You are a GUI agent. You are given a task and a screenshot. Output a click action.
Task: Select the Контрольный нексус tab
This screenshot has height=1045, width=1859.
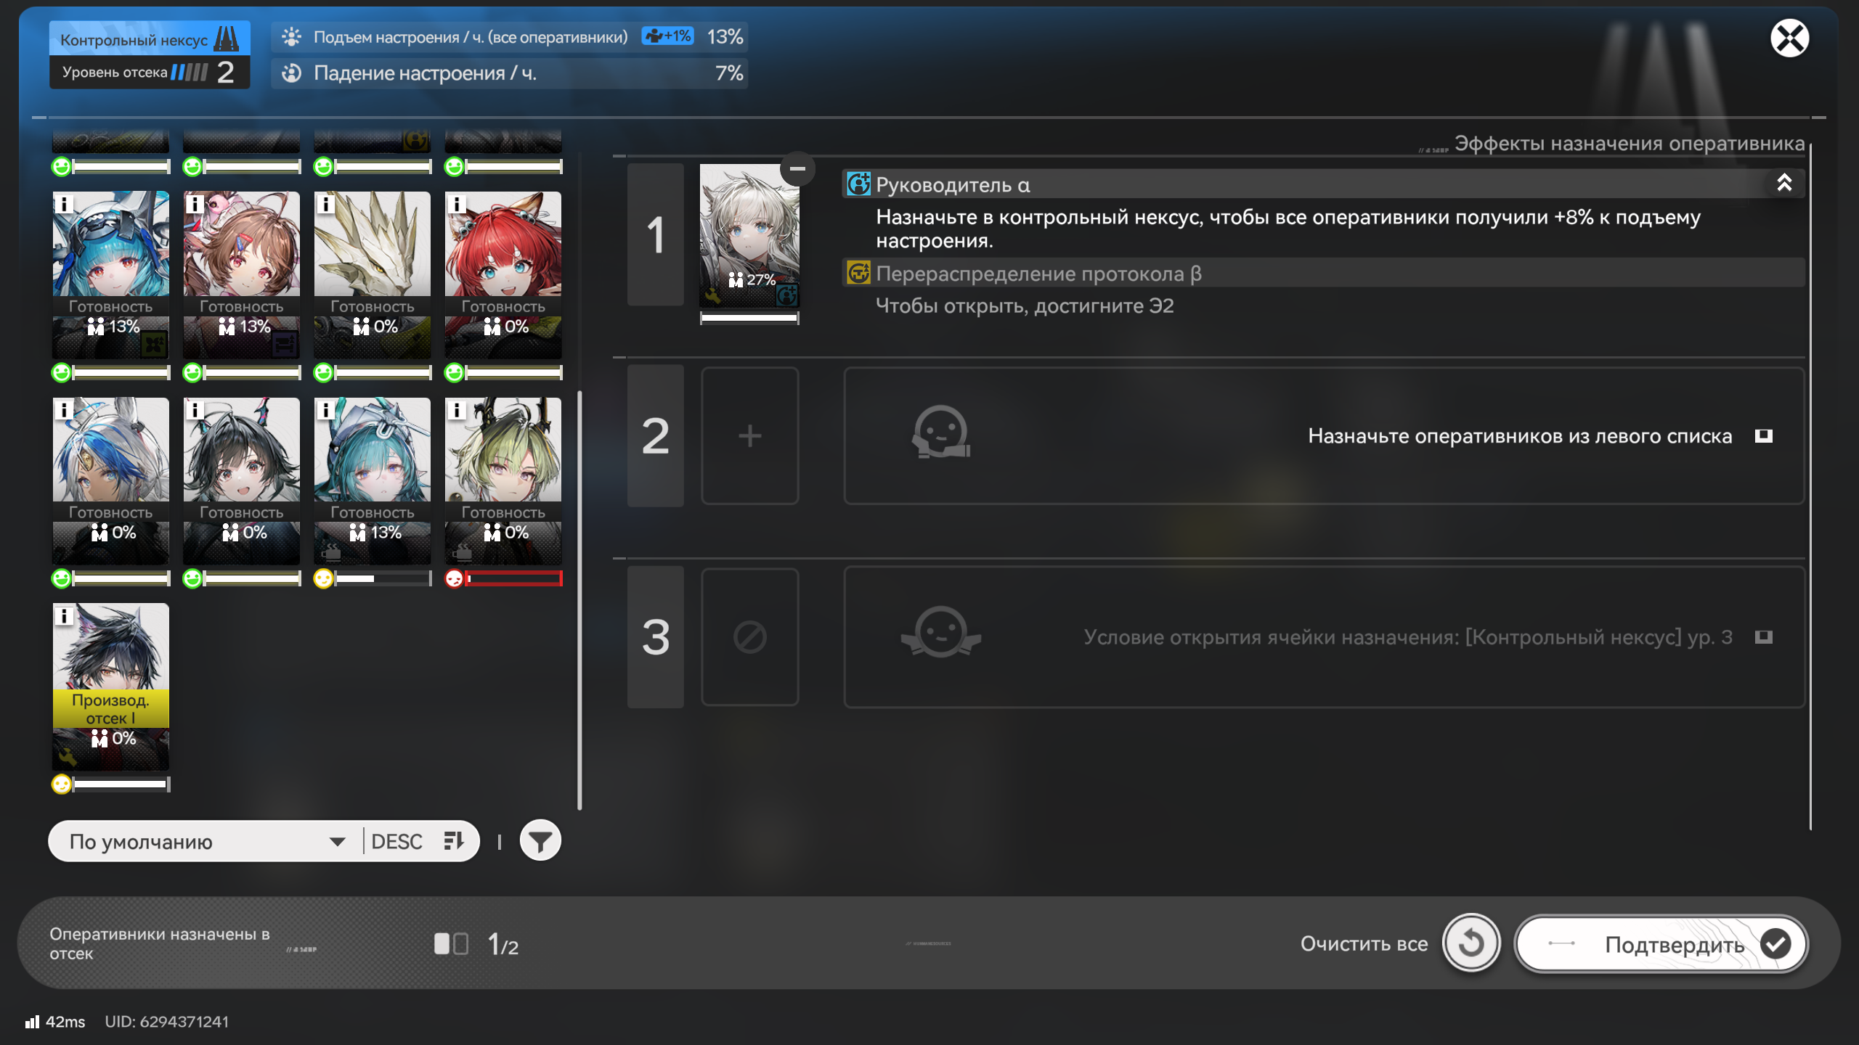[150, 38]
